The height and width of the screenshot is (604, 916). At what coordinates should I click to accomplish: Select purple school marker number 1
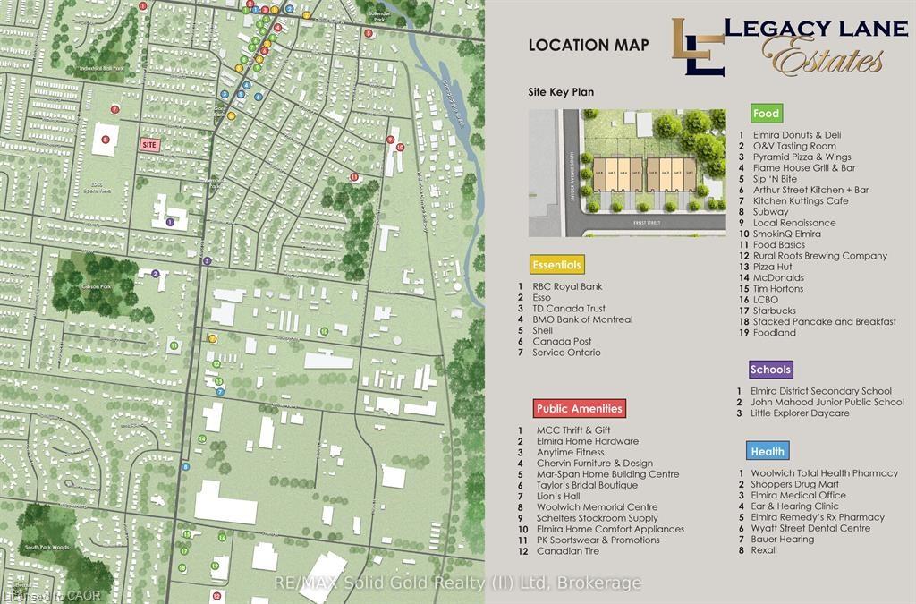tap(170, 222)
